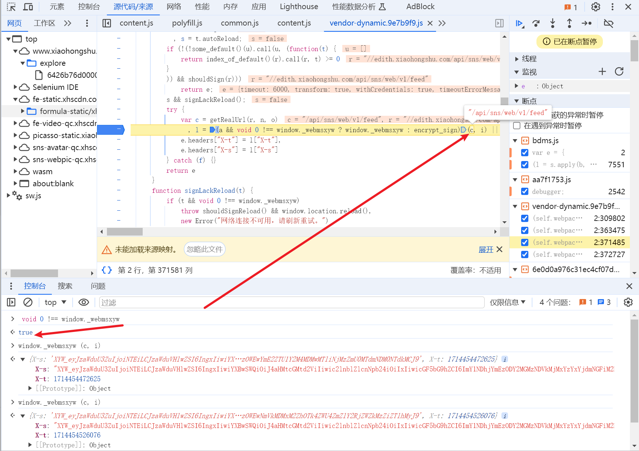Toggle device toolbar icon
Screen dimensions: 639x451
point(28,7)
